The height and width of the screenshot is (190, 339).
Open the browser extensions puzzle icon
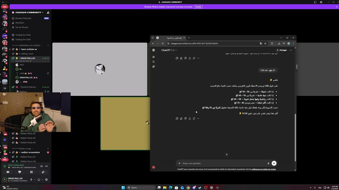tap(272, 44)
